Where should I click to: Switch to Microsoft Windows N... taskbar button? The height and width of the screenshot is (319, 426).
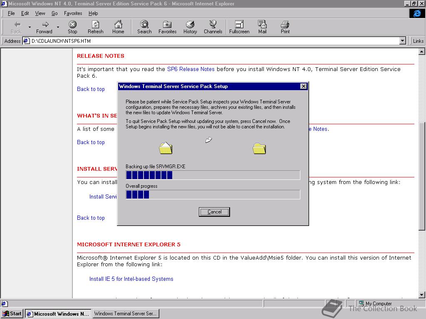58,314
